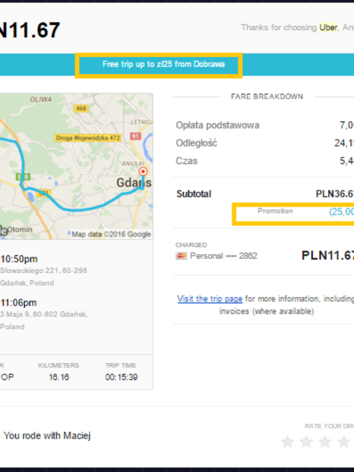
Task: Click the fourth rating star
Action: (x=344, y=441)
